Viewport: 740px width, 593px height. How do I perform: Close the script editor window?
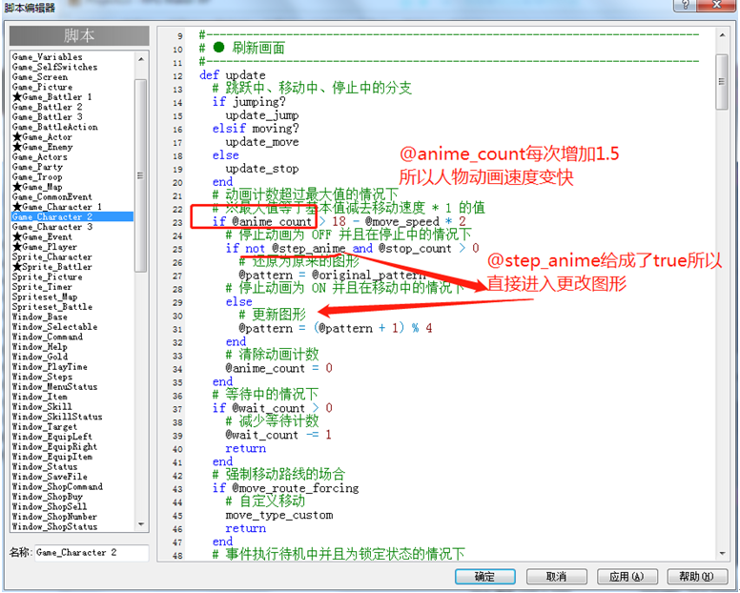(716, 5)
